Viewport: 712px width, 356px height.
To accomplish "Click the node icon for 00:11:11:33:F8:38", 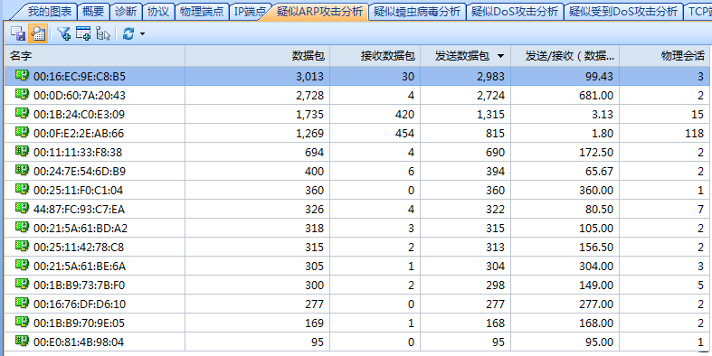I will [23, 152].
